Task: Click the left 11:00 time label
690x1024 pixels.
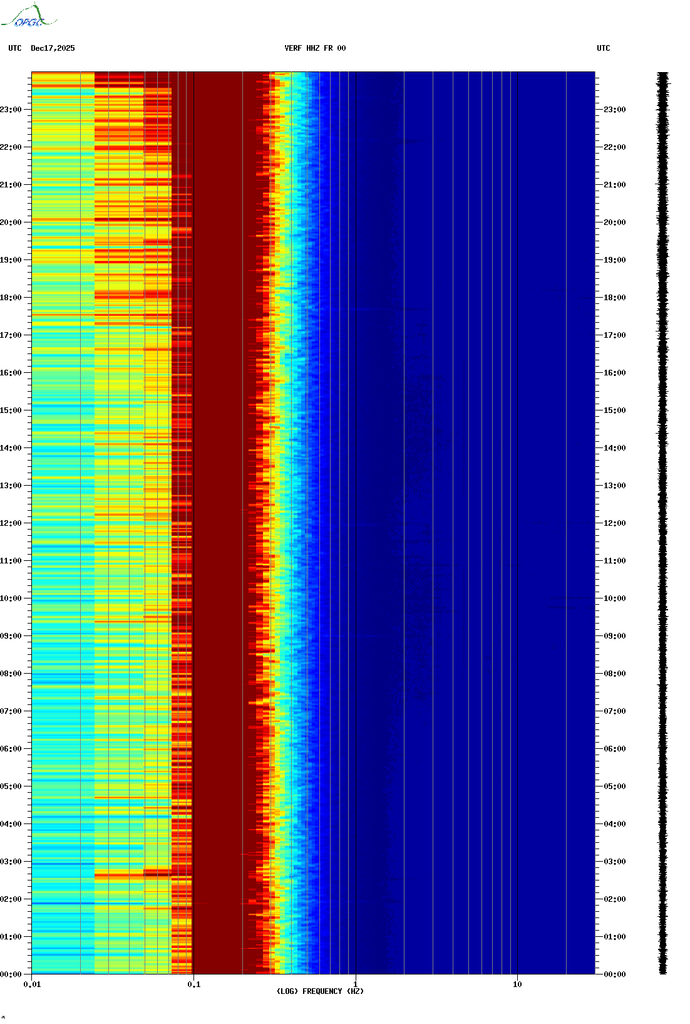Action: [x=11, y=561]
